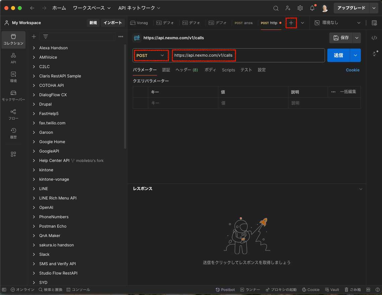Open the Runner (ランナー) in status bar
This screenshot has height=295, width=382.
coord(250,290)
